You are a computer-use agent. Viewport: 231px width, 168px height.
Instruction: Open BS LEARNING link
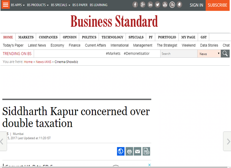click(99, 5)
